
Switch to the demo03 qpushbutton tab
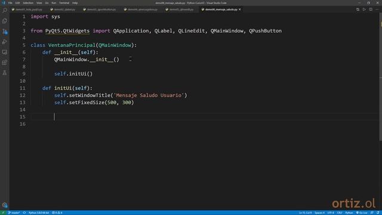pyautogui.click(x=100, y=10)
